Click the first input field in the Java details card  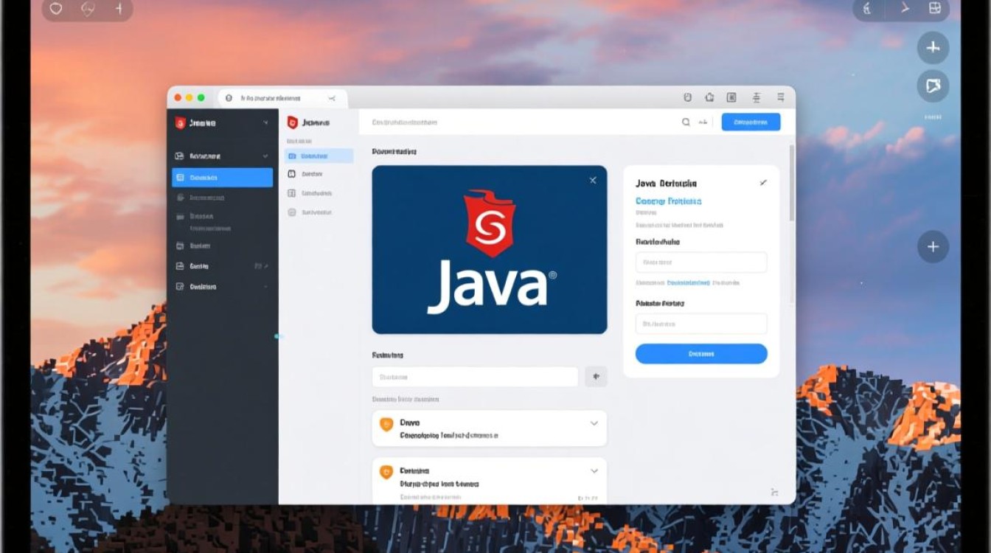pos(701,262)
